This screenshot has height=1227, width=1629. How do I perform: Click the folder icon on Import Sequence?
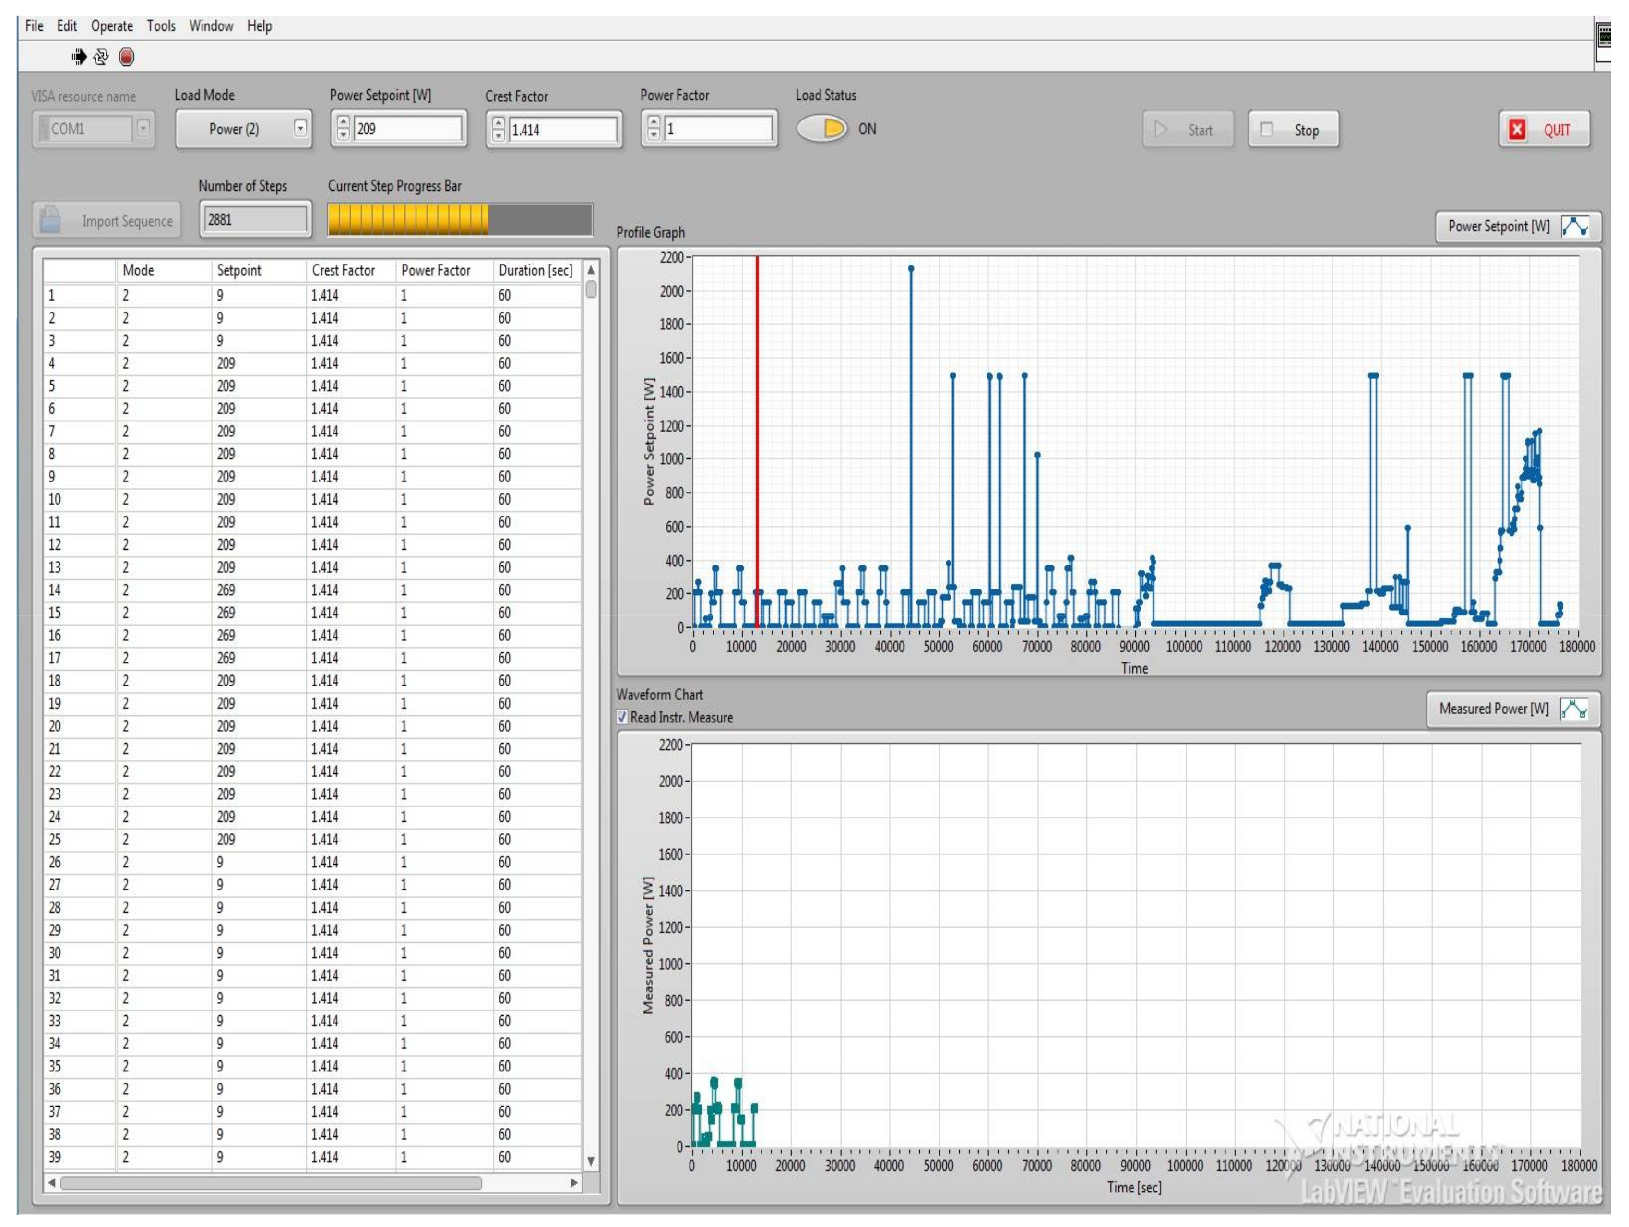point(50,219)
